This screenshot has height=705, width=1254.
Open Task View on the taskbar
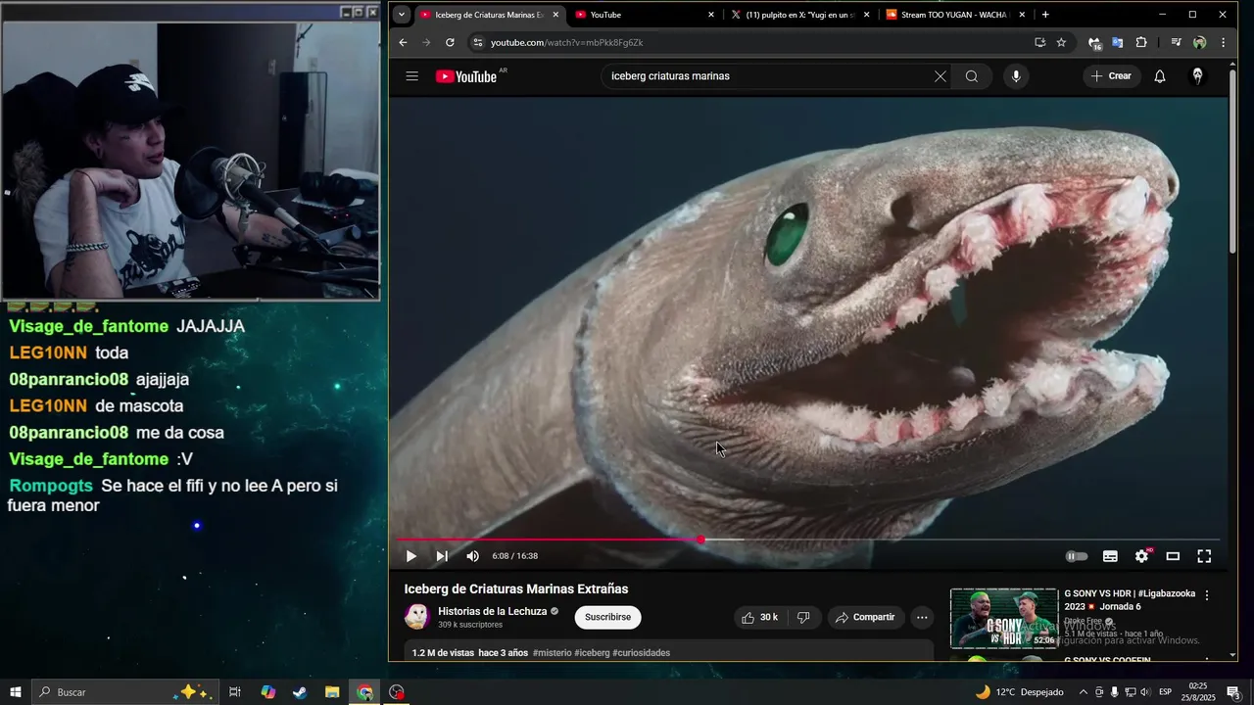(x=235, y=692)
